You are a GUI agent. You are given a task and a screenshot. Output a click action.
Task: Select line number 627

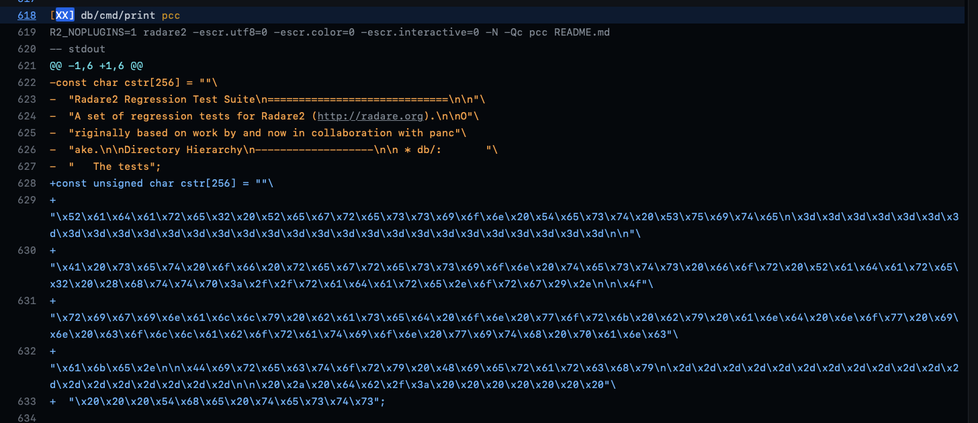click(28, 167)
